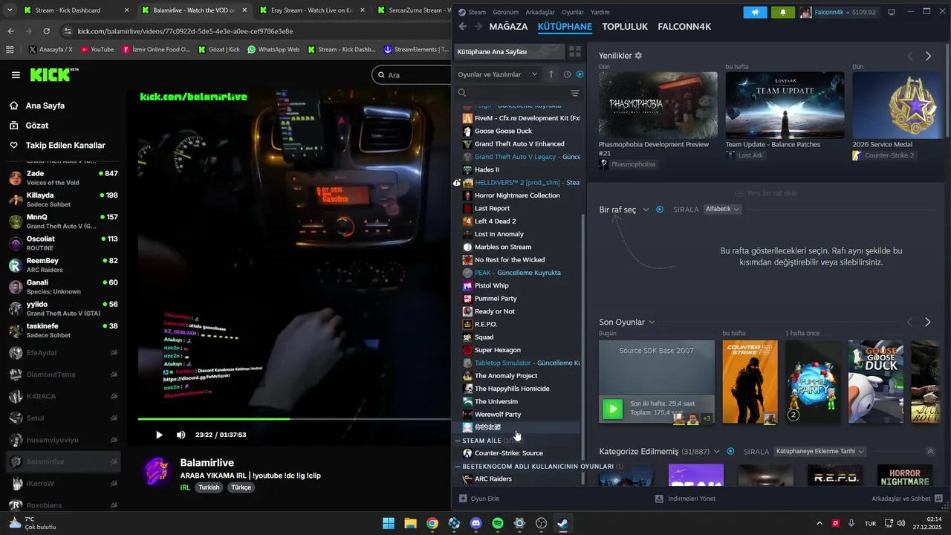This screenshot has width=951, height=535.
Task: Open Oyunlar ve Yazılımlar dropdown
Action: coord(497,74)
